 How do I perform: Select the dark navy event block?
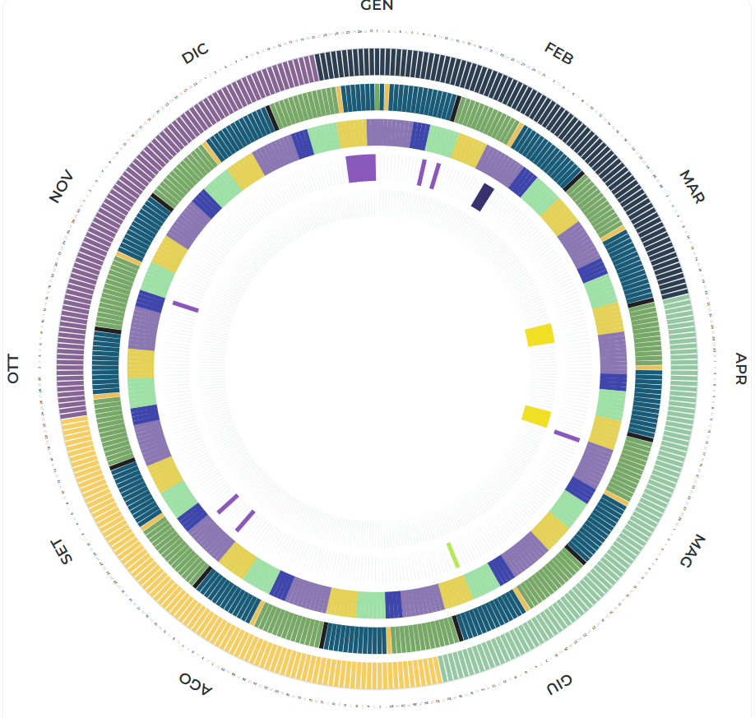pos(483,197)
